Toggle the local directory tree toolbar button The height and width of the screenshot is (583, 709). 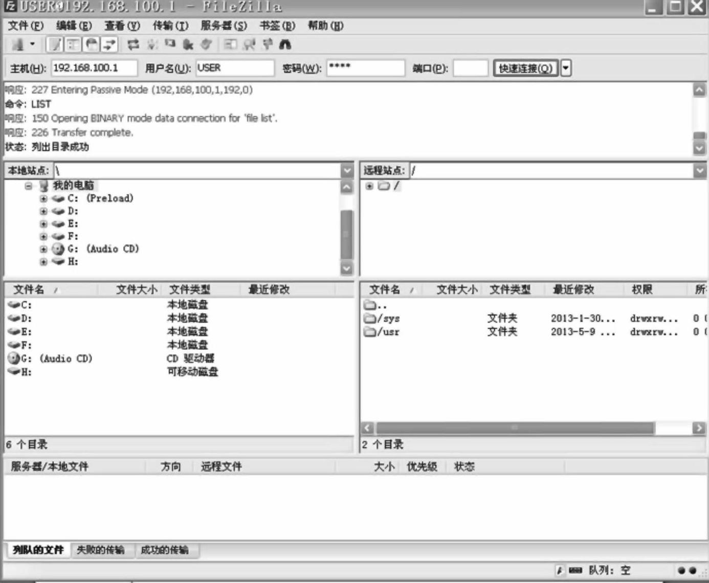click(x=73, y=44)
